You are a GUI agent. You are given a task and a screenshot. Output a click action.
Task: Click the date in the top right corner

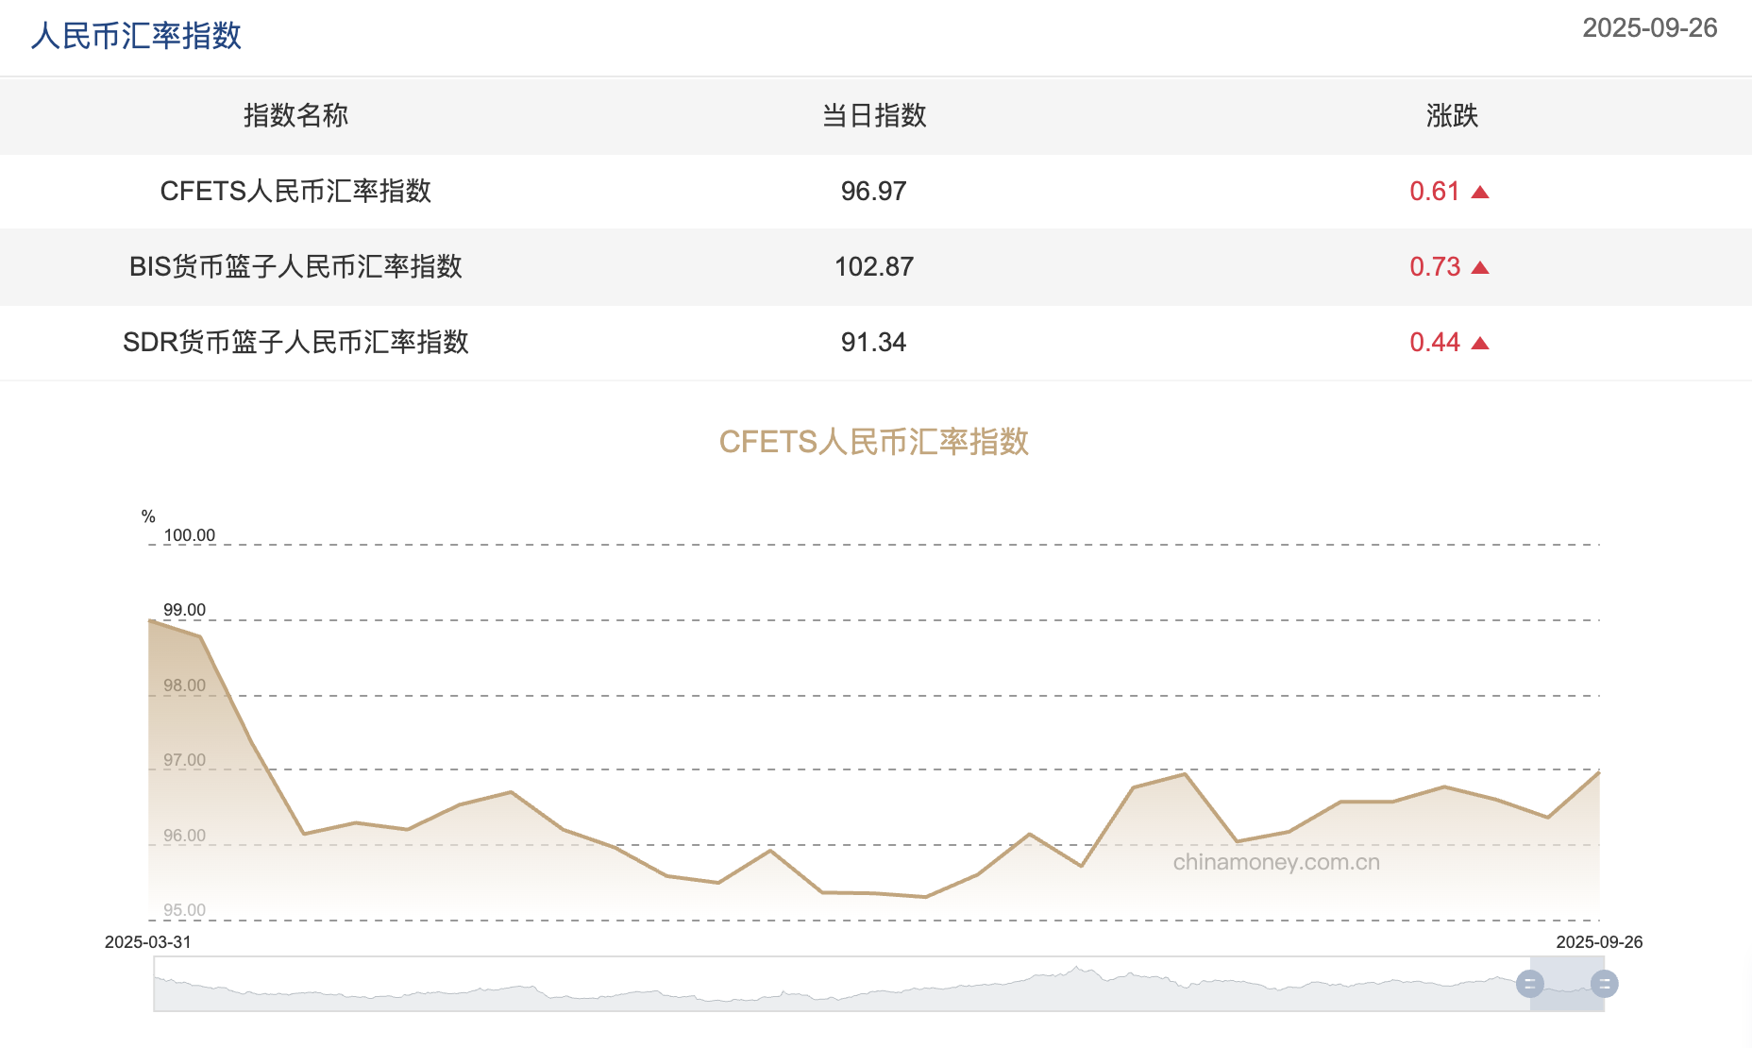tap(1649, 28)
